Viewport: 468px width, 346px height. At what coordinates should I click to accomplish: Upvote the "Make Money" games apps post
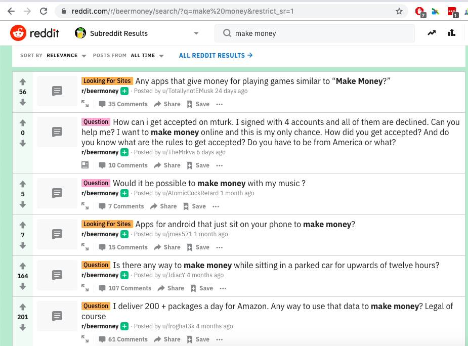coord(23,82)
